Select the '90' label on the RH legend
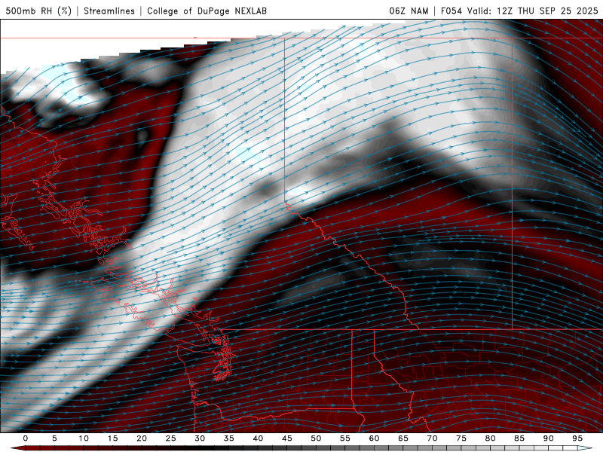This screenshot has width=603, height=452. point(548,438)
